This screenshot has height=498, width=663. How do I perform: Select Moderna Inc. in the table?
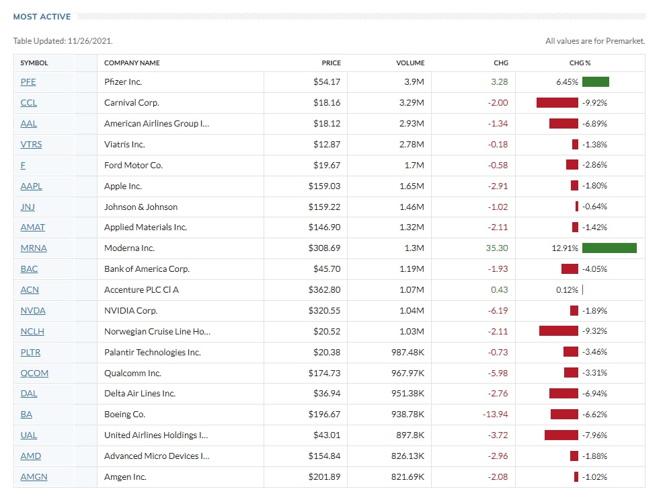click(x=129, y=248)
